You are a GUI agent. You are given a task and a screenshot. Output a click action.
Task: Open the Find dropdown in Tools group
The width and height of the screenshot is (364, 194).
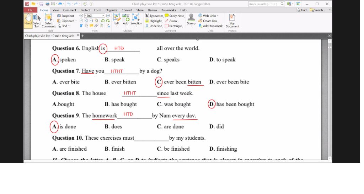pyautogui.click(x=63, y=26)
